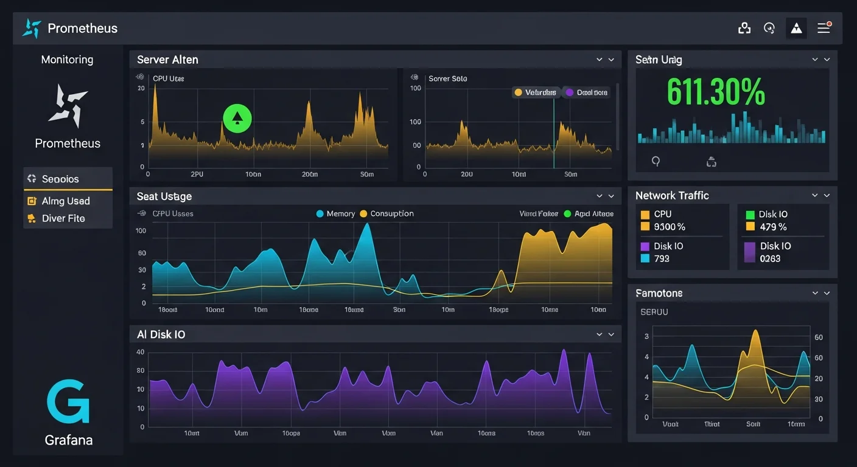Click the refresh/sync icon in top bar
Screen dimensions: 857x467
click(769, 27)
